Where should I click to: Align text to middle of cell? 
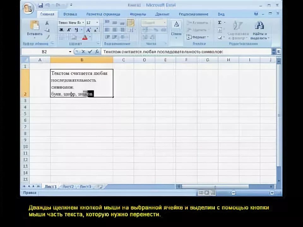115,23
